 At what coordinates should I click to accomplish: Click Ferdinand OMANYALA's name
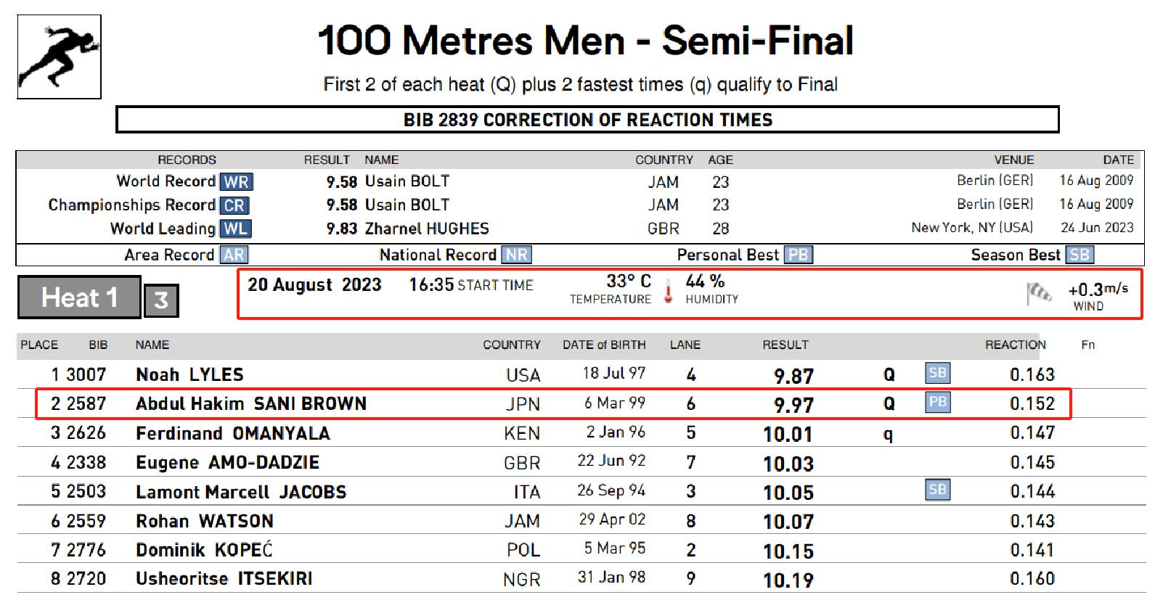pyautogui.click(x=232, y=434)
